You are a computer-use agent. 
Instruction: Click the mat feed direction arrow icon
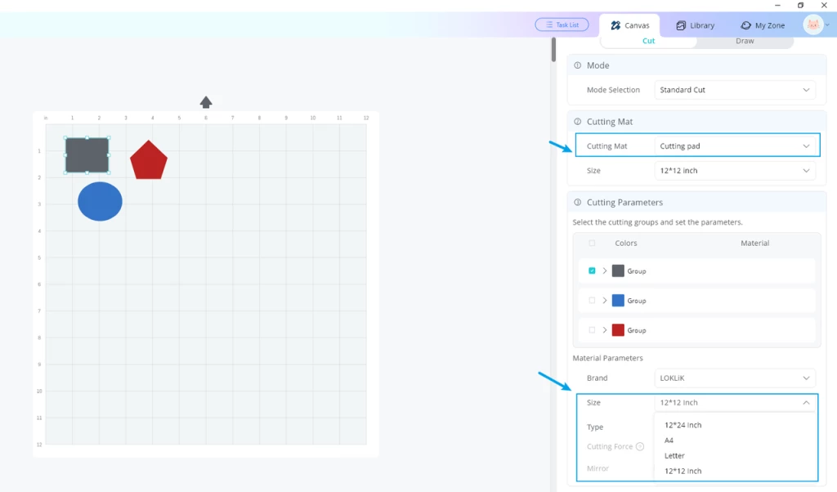pyautogui.click(x=206, y=102)
